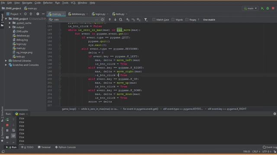Open project panel settings gear

pos(38,14)
